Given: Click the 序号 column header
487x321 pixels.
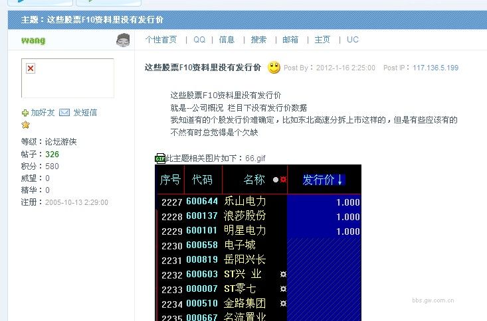Looking at the screenshot, I should click(170, 180).
